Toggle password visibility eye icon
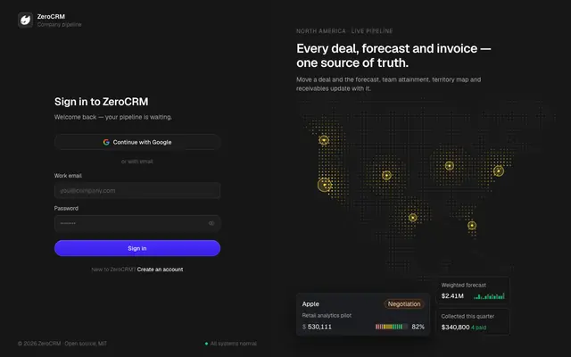The height and width of the screenshot is (357, 571). click(211, 223)
